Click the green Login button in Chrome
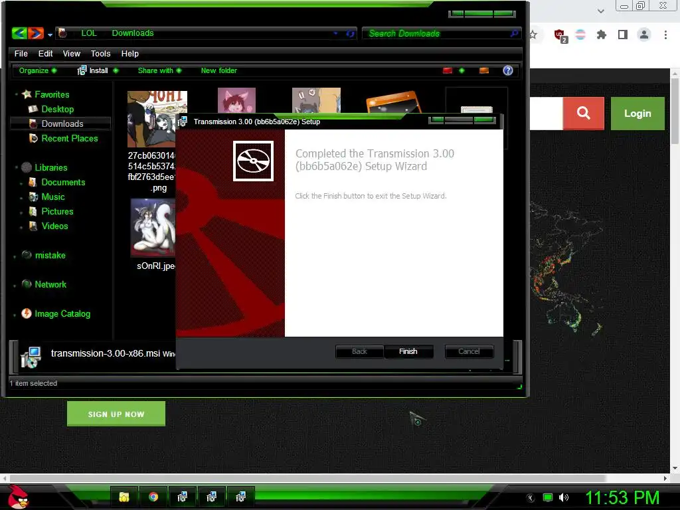Viewport: 680px width, 510px height. click(637, 113)
